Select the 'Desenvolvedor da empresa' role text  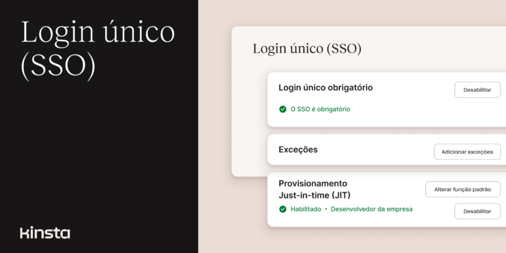(372, 209)
